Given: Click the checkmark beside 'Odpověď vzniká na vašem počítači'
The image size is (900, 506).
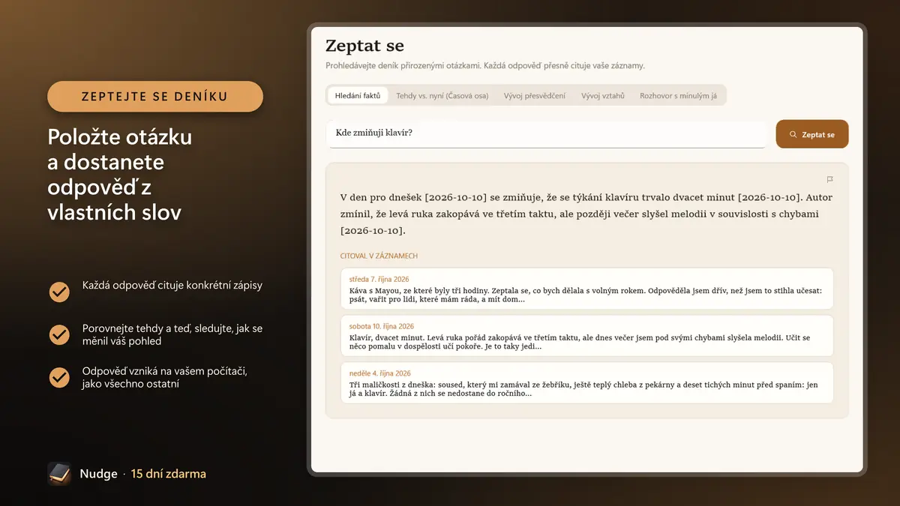Looking at the screenshot, I should (59, 377).
